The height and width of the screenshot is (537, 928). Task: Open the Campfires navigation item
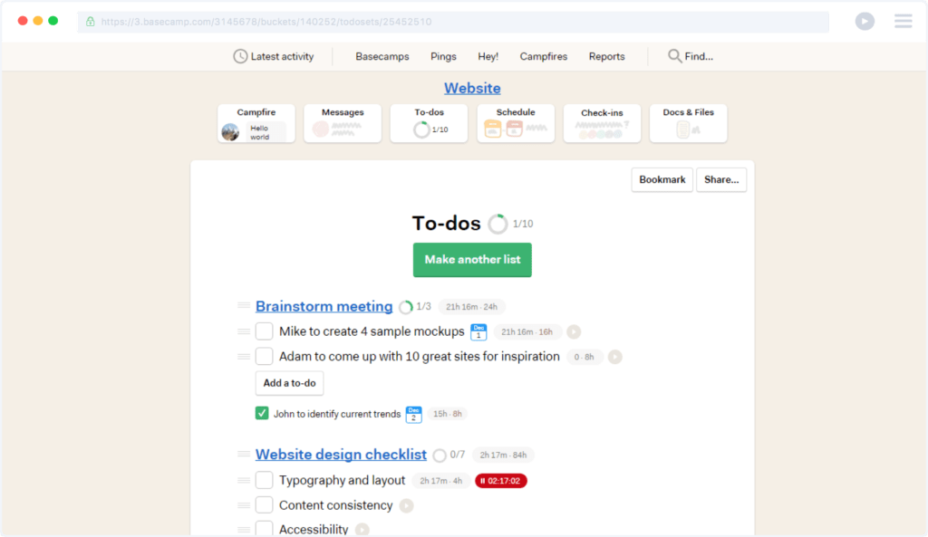point(543,56)
